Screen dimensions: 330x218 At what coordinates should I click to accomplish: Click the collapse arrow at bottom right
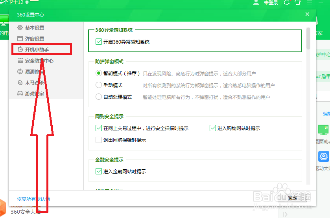[285, 214]
